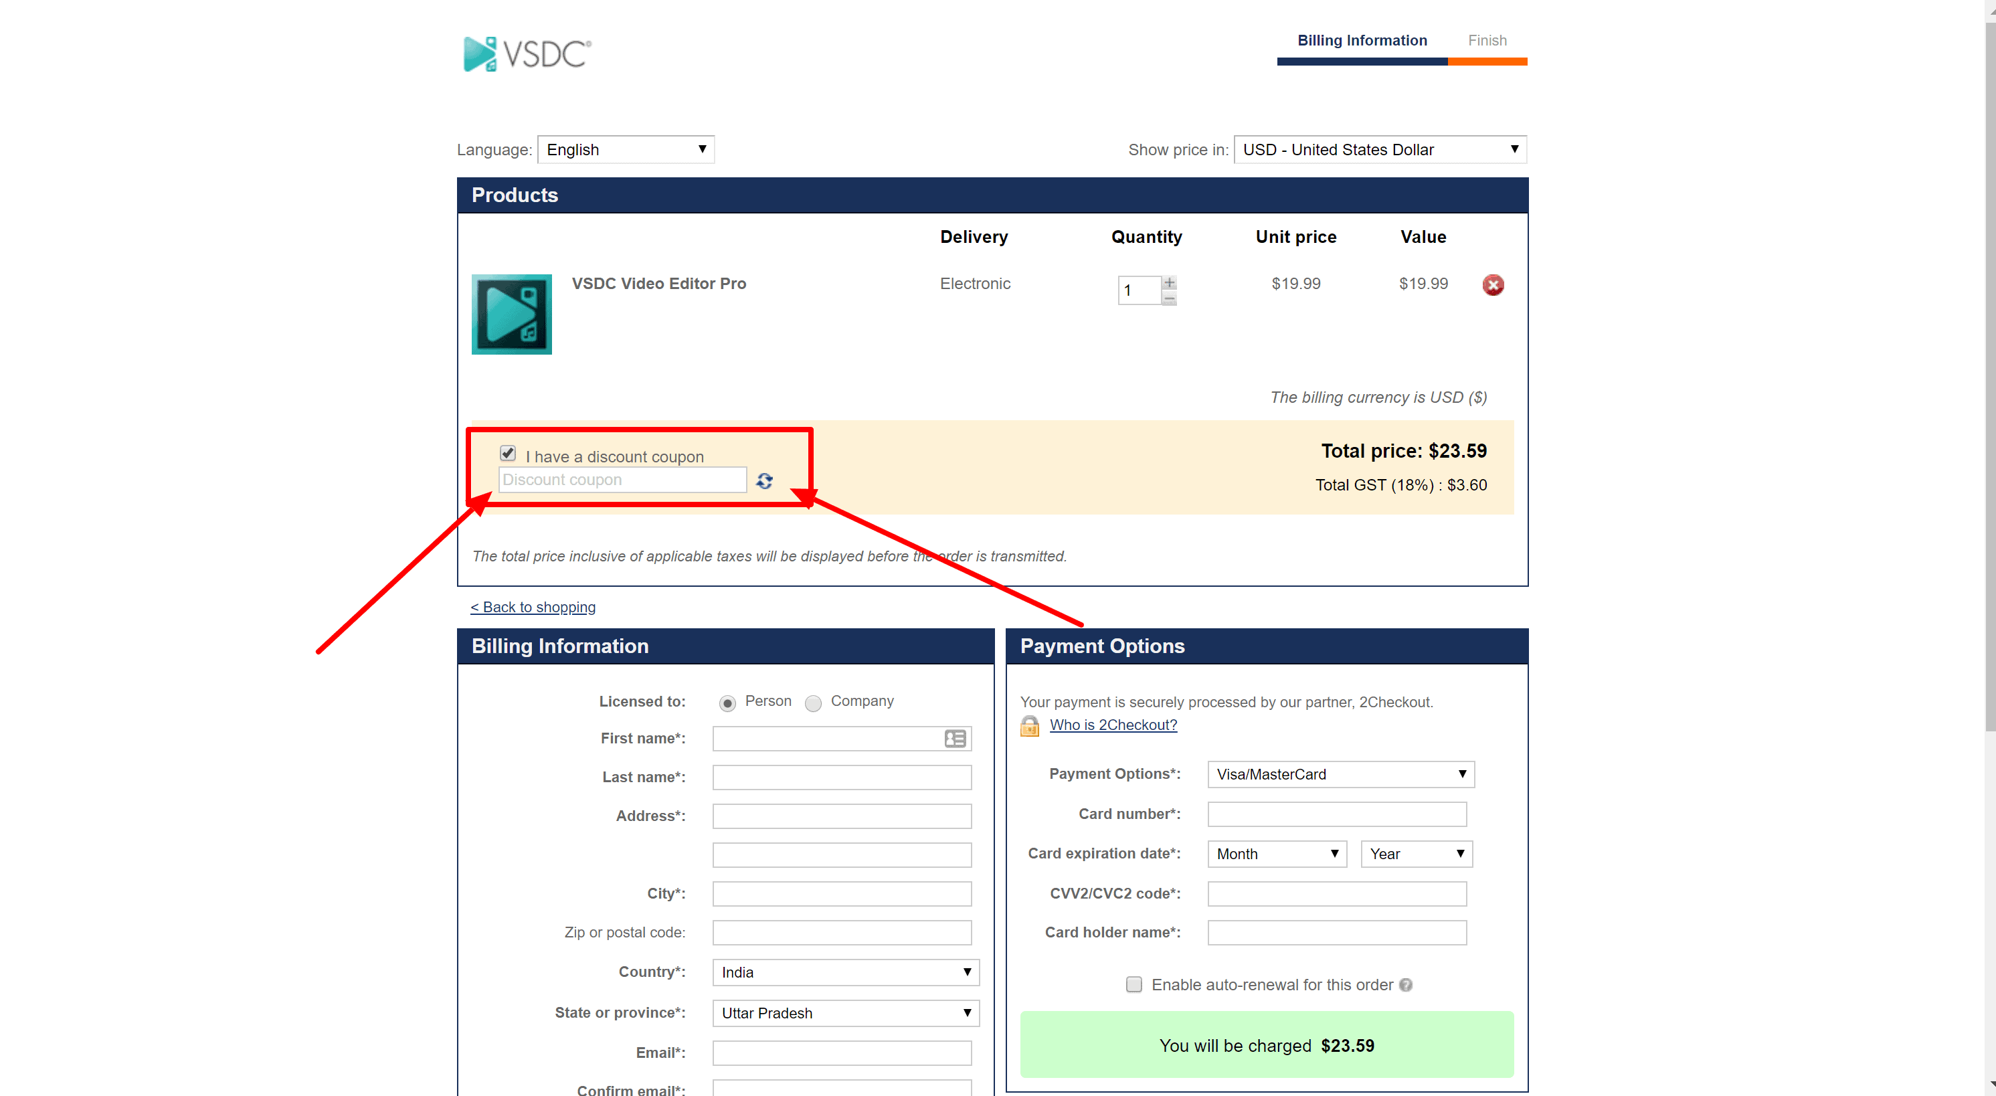Open the Show price in currency dropdown
This screenshot has width=1996, height=1096.
coord(1380,149)
